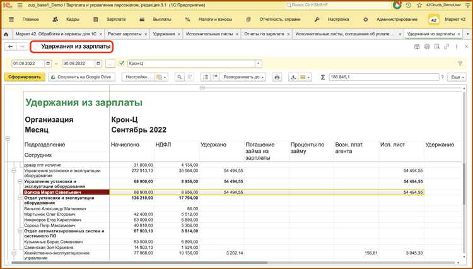Open the Администрирование section
This screenshot has width=473, height=269.
[x=397, y=20]
